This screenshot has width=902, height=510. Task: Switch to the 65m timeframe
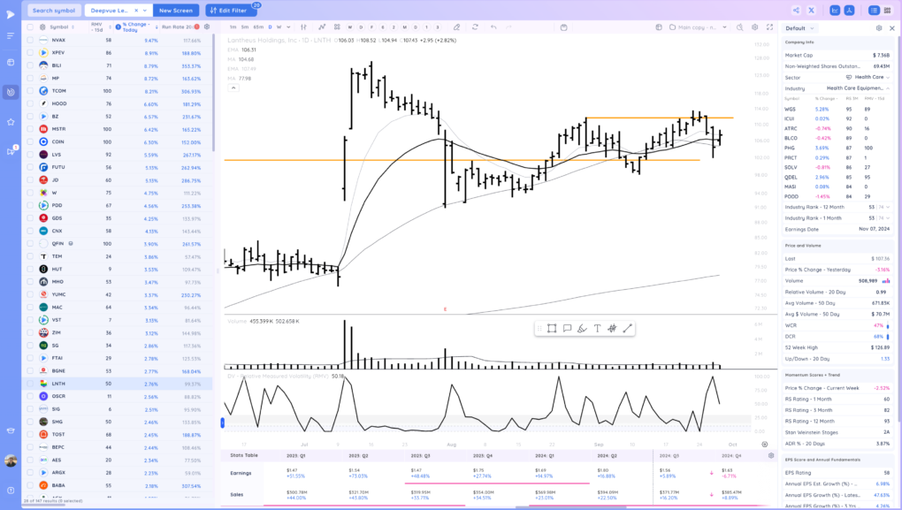[258, 27]
